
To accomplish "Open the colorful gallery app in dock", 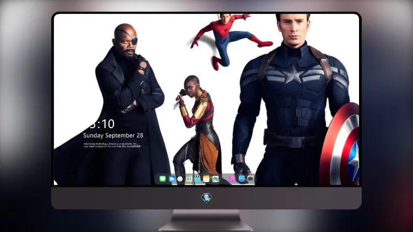I will point(215,179).
